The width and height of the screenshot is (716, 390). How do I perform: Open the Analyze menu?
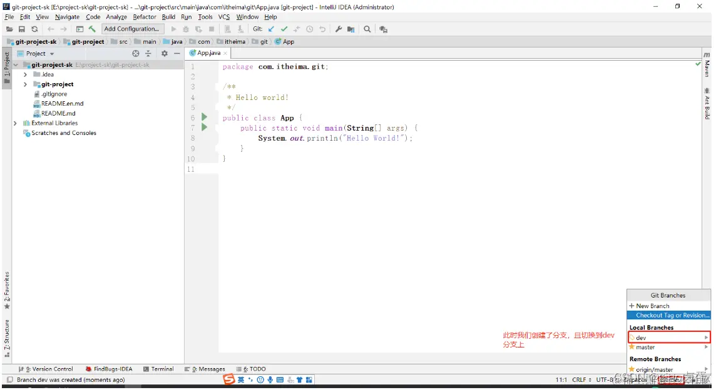point(116,17)
